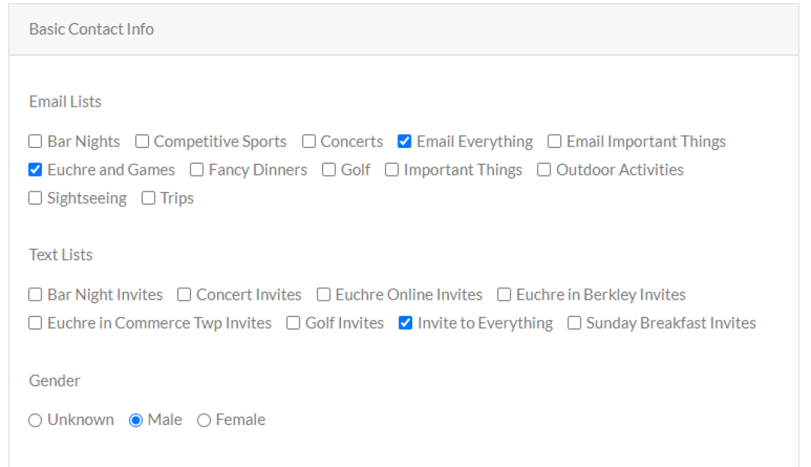Check the Competitive Sports checkbox

pos(142,141)
